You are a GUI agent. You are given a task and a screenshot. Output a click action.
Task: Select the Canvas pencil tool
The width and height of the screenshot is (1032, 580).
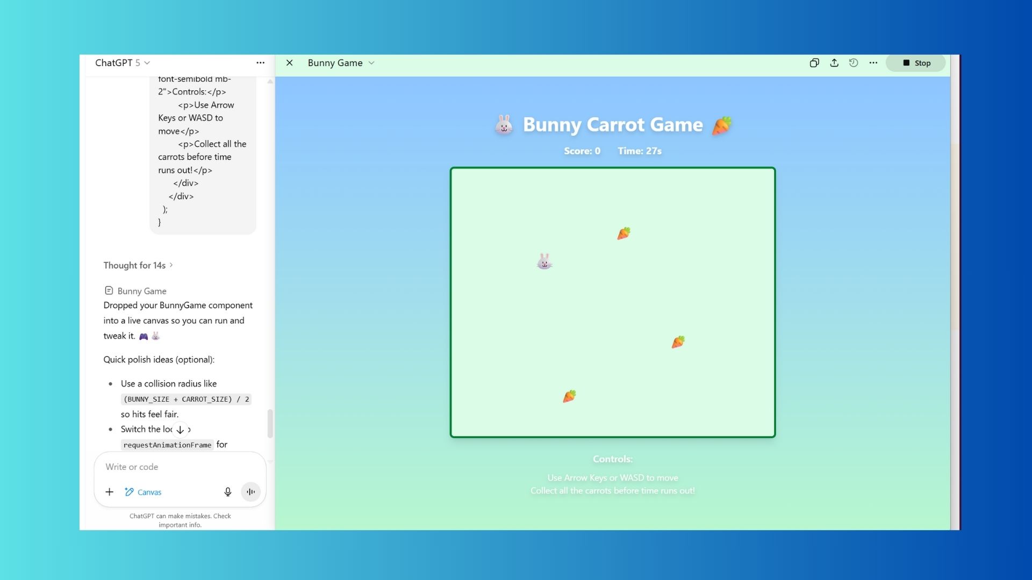click(142, 491)
